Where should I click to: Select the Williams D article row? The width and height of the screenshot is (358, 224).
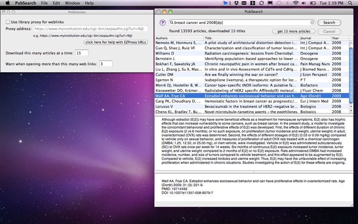pyautogui.click(x=252, y=53)
